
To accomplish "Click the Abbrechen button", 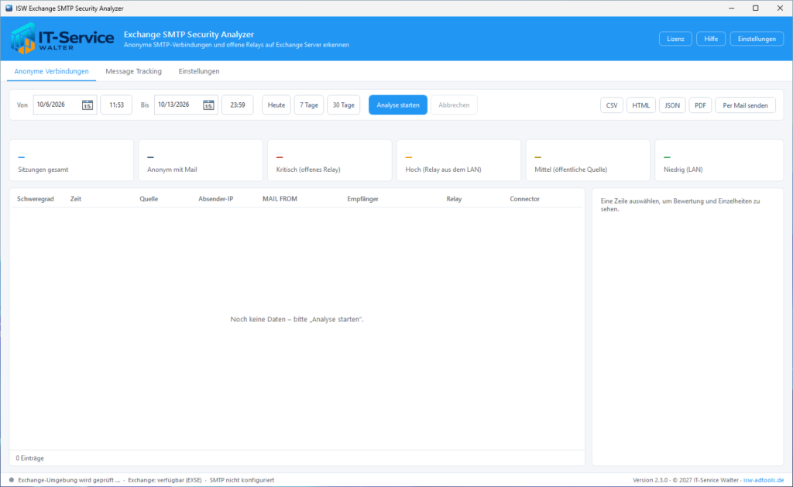I will click(454, 105).
